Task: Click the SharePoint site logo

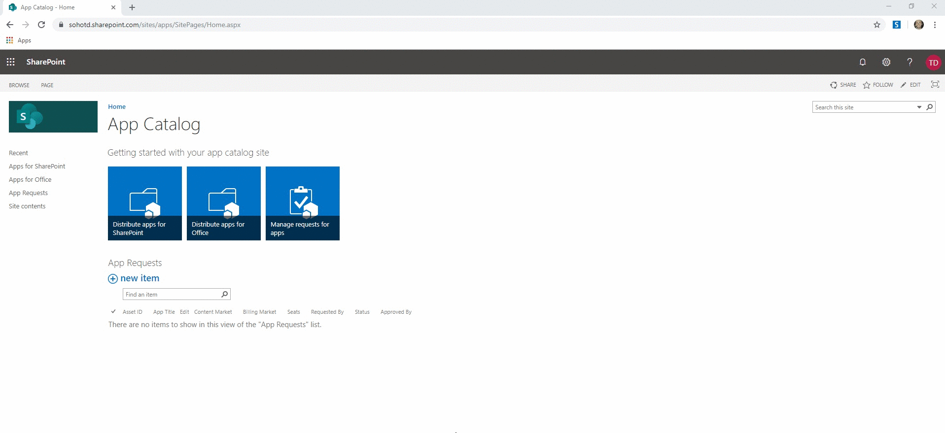Action: point(53,117)
